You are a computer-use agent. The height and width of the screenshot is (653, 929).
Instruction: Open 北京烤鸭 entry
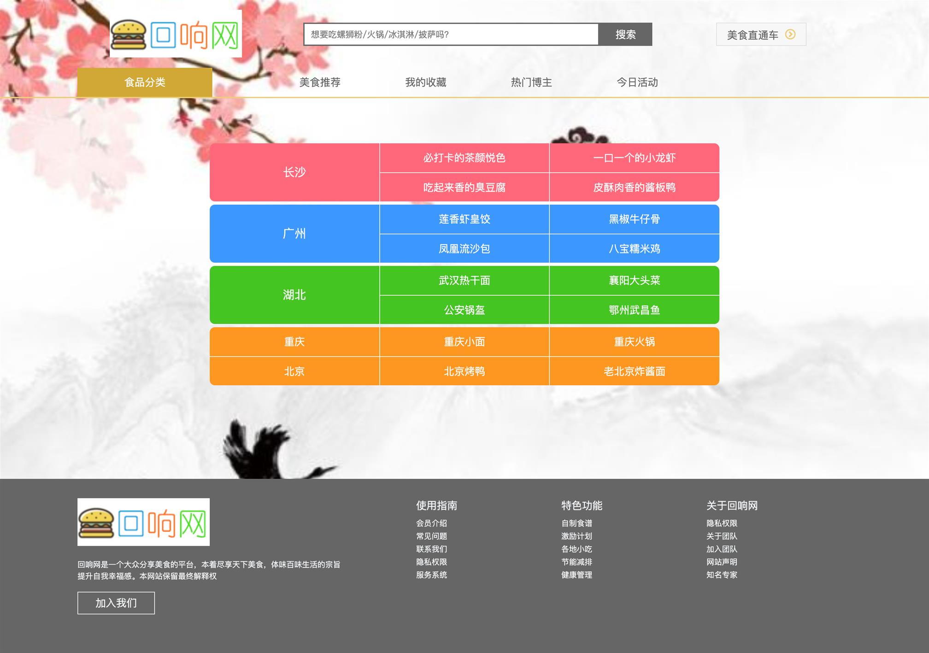tap(464, 371)
